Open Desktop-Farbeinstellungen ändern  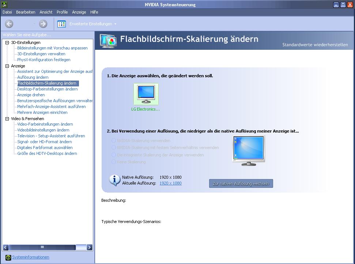(48, 89)
